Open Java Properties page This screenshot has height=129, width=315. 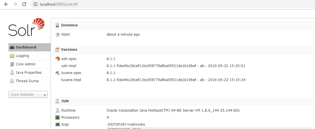[30, 73]
